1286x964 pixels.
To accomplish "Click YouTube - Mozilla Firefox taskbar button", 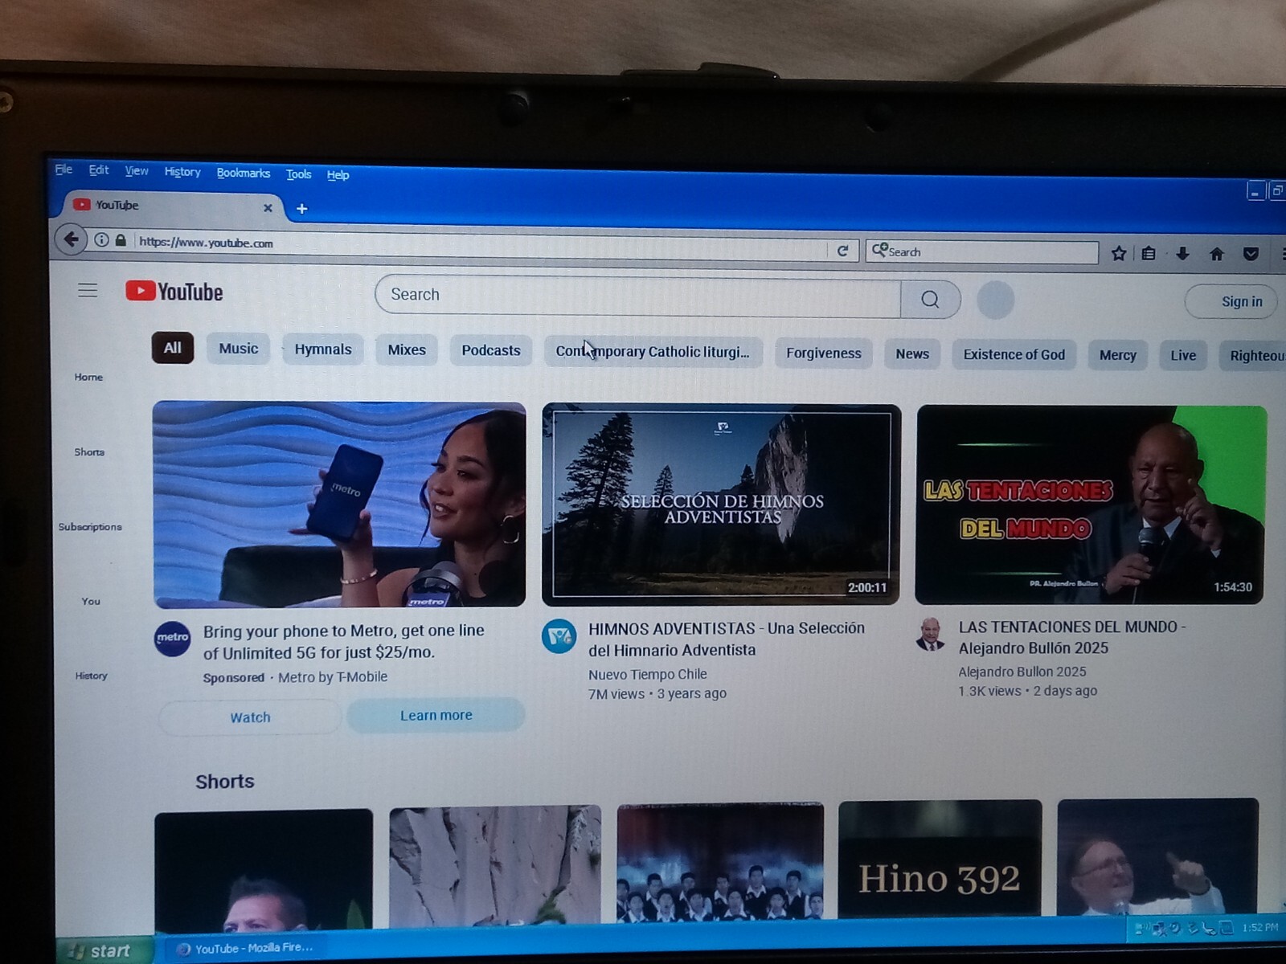I will coord(245,949).
